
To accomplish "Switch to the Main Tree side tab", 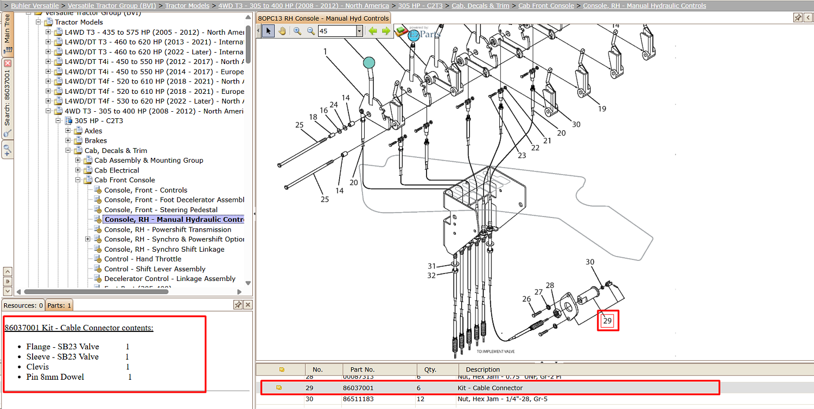I will click(x=8, y=34).
